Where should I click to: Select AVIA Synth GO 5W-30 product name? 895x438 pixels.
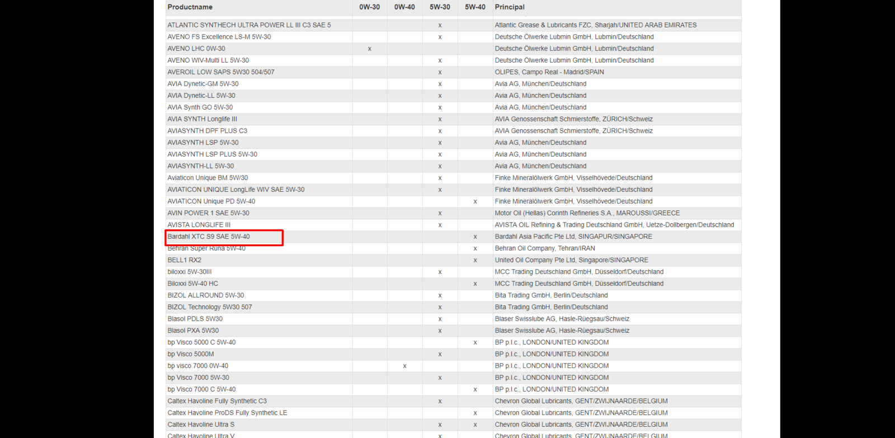point(200,107)
